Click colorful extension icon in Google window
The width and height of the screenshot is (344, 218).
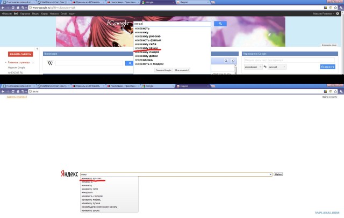click(325, 8)
